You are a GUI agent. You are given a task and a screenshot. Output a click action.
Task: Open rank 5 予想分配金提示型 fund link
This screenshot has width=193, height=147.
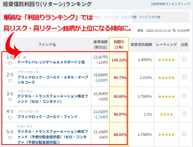click(x=52, y=137)
